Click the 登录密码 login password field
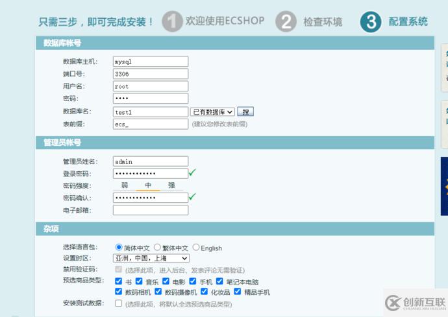This screenshot has height=317, width=448. click(x=151, y=174)
